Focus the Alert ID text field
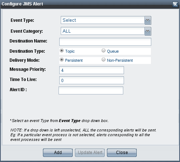 tap(91, 90)
